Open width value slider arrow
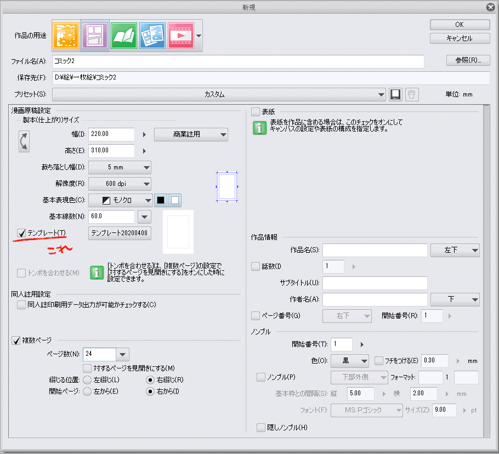The height and width of the screenshot is (454, 499). tap(144, 134)
